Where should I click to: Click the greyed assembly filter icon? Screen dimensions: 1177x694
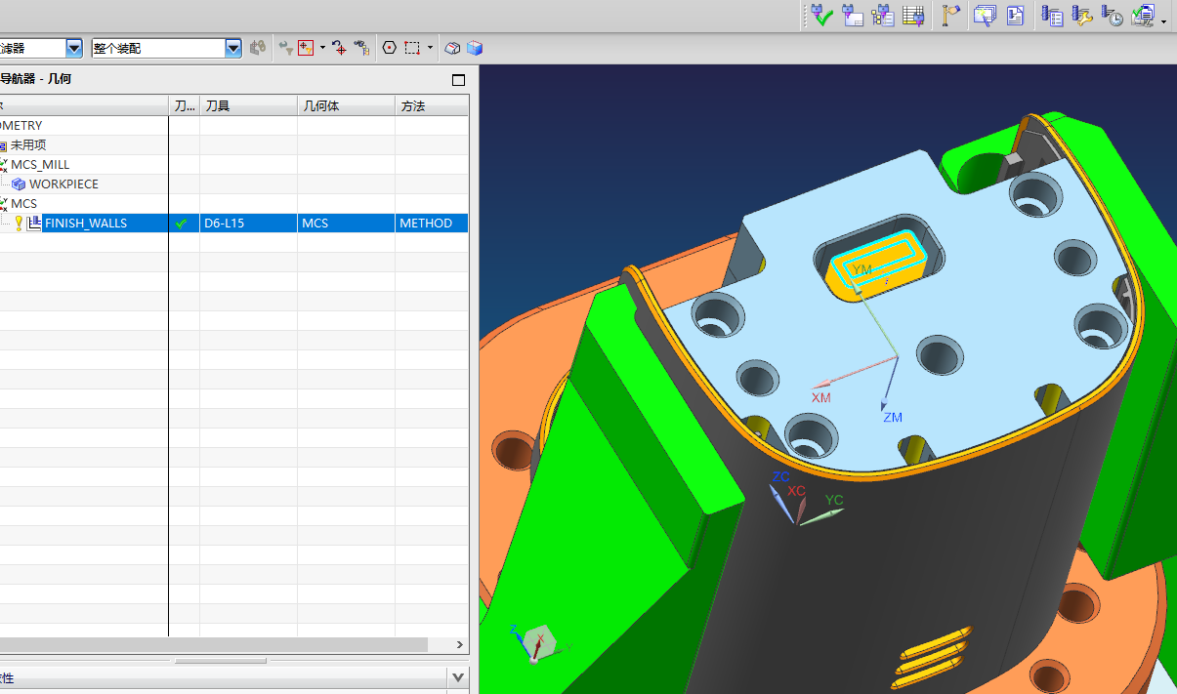click(x=258, y=47)
